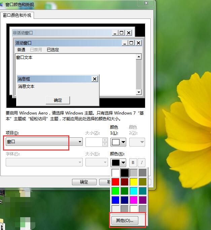The width and height of the screenshot is (211, 230).
Task: Click the 字体(F) font dropdown
Action: 44,162
